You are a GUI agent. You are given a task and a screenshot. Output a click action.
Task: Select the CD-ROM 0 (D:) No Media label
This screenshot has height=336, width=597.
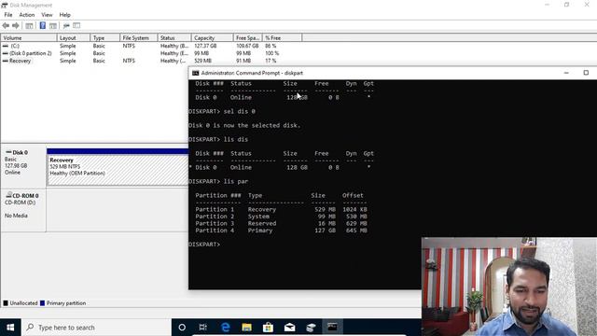pos(23,209)
